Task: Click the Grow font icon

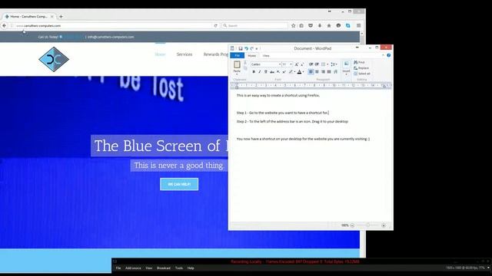Action: 296,64
